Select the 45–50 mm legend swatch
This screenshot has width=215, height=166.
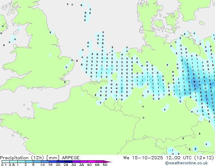pos(100,162)
